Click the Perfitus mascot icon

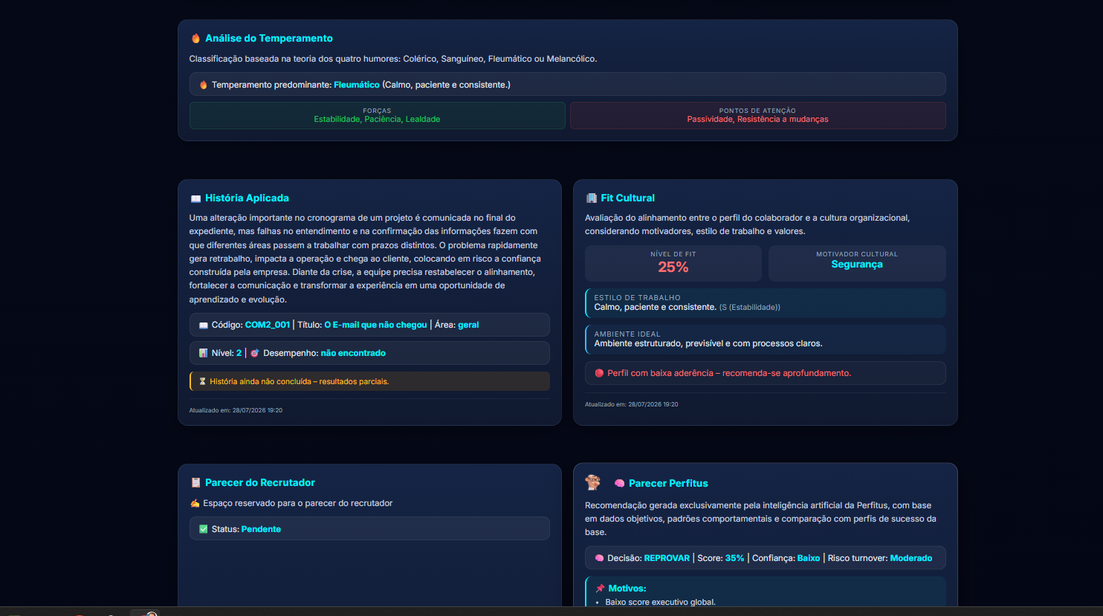coord(593,482)
